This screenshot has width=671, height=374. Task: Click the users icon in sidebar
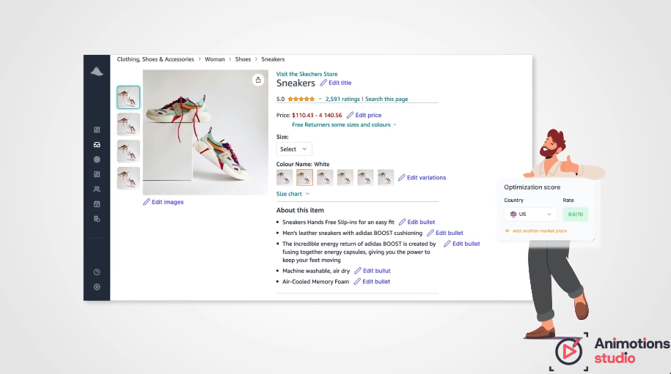pyautogui.click(x=97, y=189)
